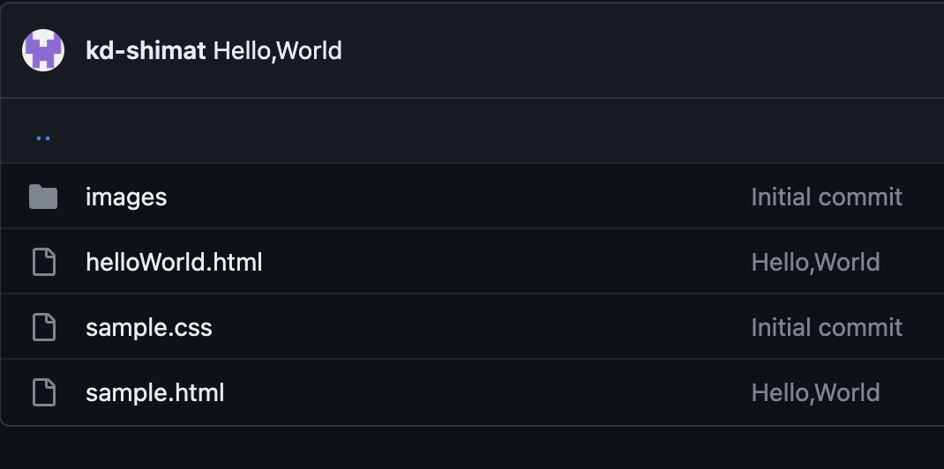This screenshot has height=469, width=944.
Task: Go to parent directory via double-dot link
Action: tap(42, 137)
